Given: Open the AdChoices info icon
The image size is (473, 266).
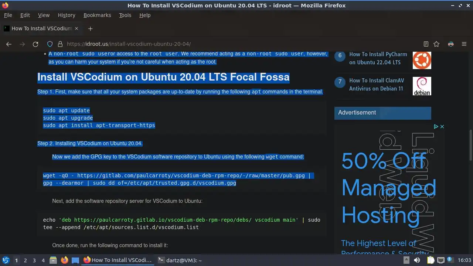Looking at the screenshot, I should coord(436,126).
